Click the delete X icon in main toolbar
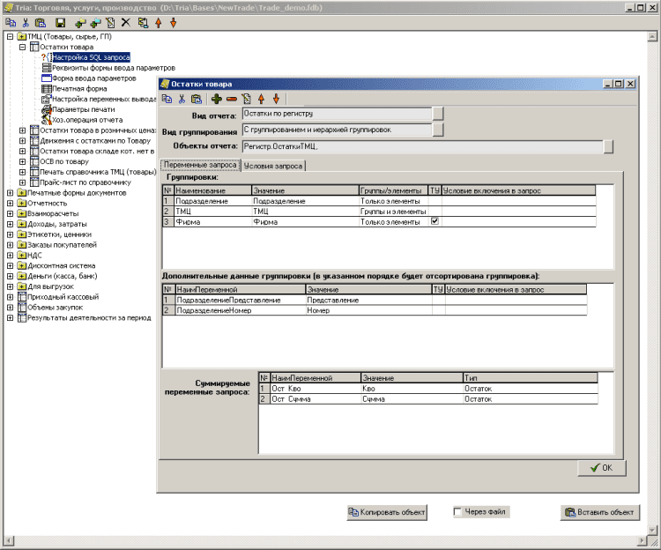Image resolution: width=661 pixels, height=550 pixels. (x=125, y=22)
